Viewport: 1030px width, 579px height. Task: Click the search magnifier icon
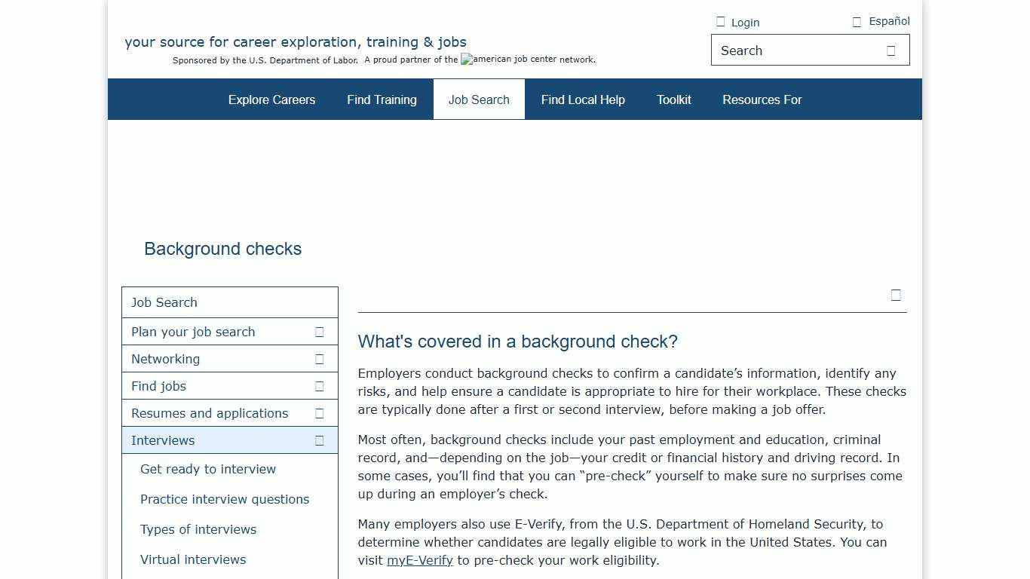tap(891, 50)
